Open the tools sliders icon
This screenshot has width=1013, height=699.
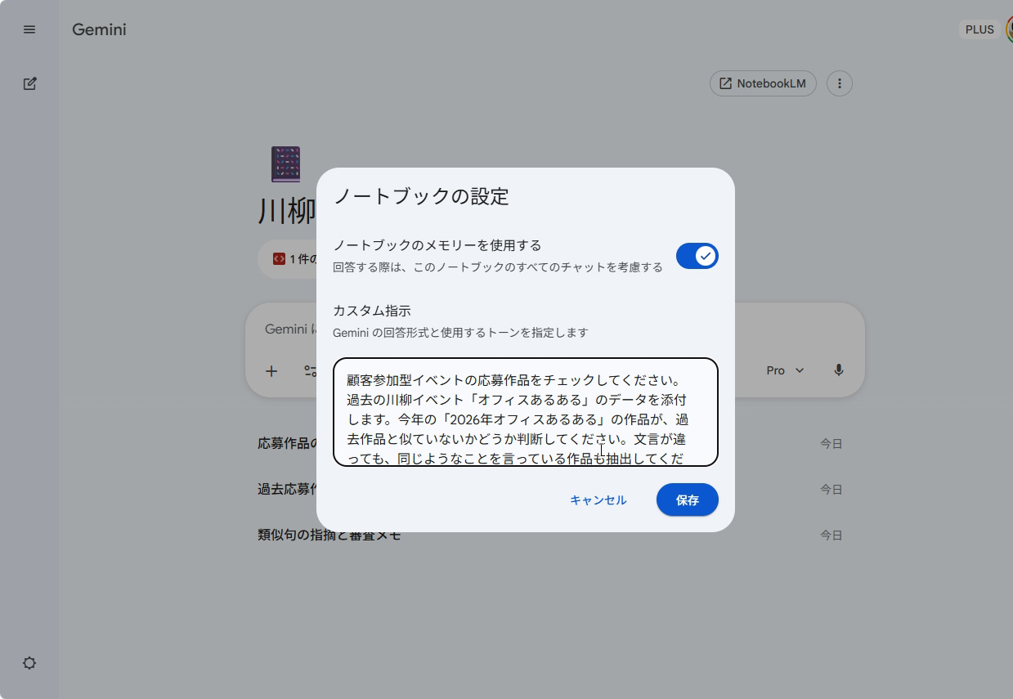point(310,371)
